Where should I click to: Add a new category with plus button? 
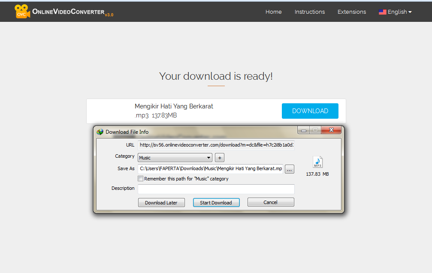pos(220,158)
